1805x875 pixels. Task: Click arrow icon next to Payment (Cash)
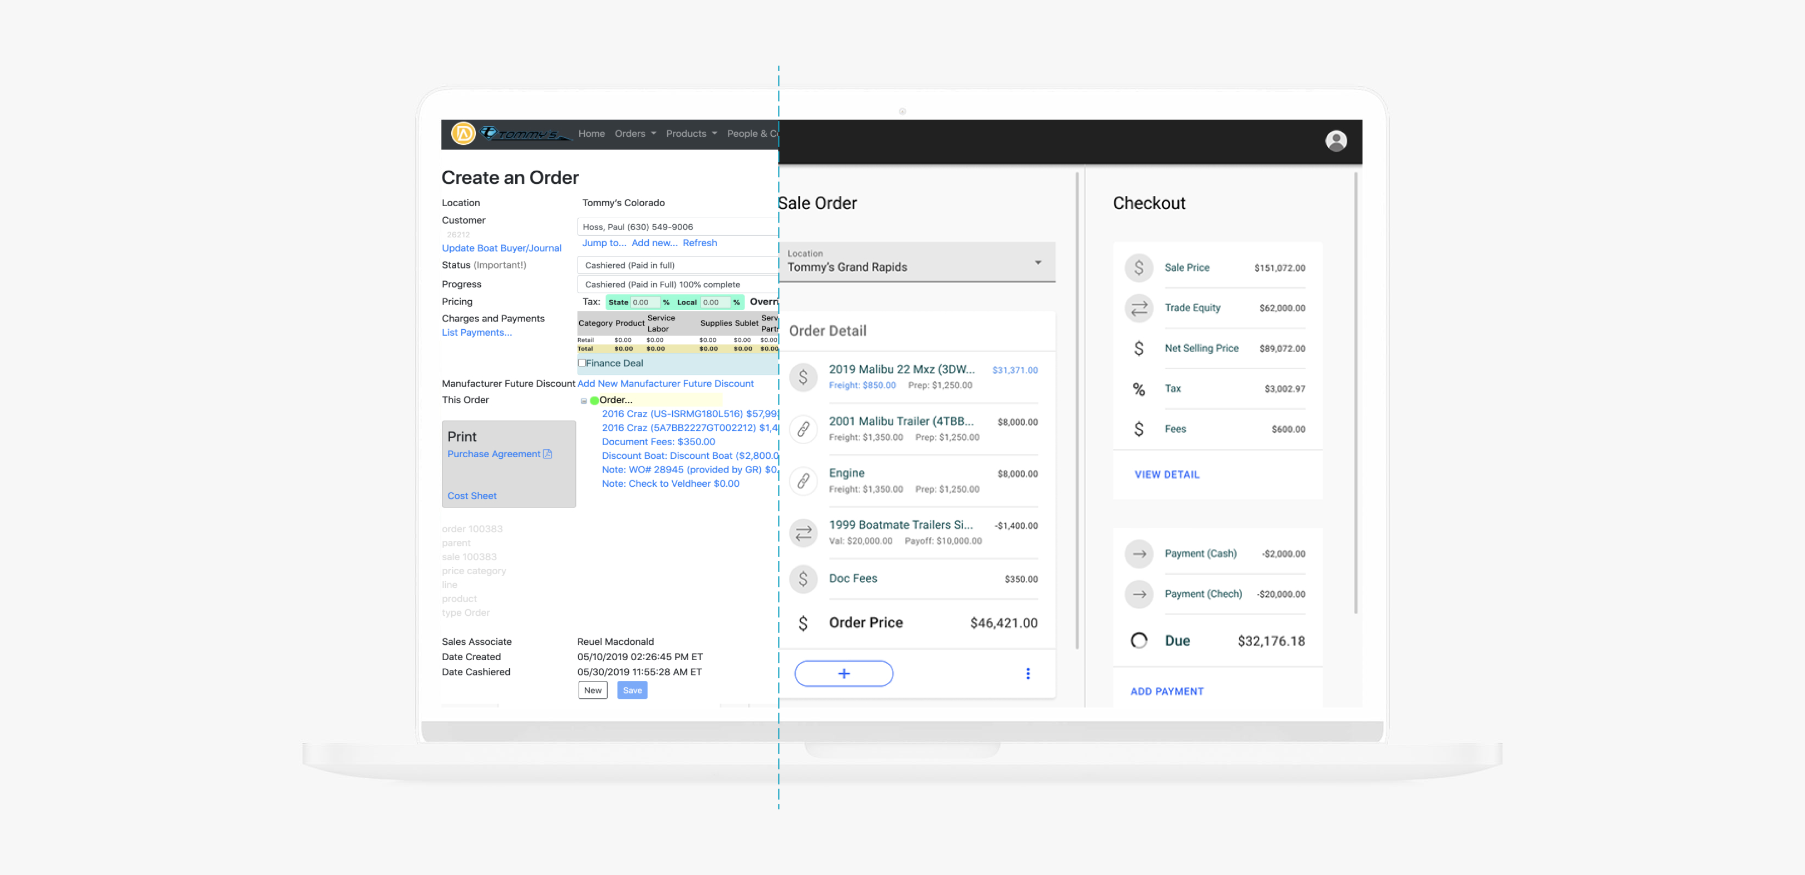coord(1139,553)
